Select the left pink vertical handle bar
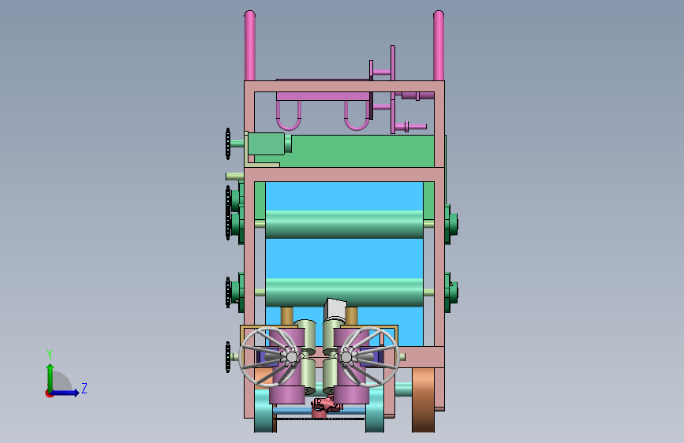 [x=249, y=46]
